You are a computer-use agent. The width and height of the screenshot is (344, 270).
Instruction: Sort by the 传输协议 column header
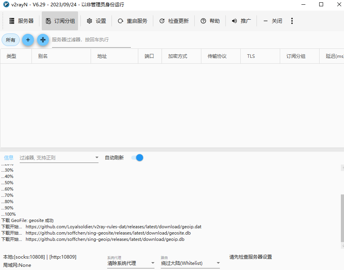[x=221, y=56]
